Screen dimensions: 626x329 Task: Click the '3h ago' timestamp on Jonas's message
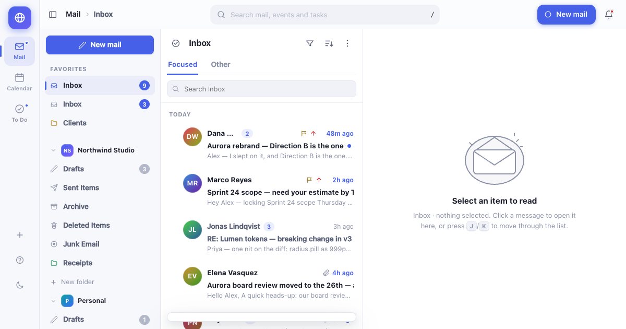[x=343, y=227]
